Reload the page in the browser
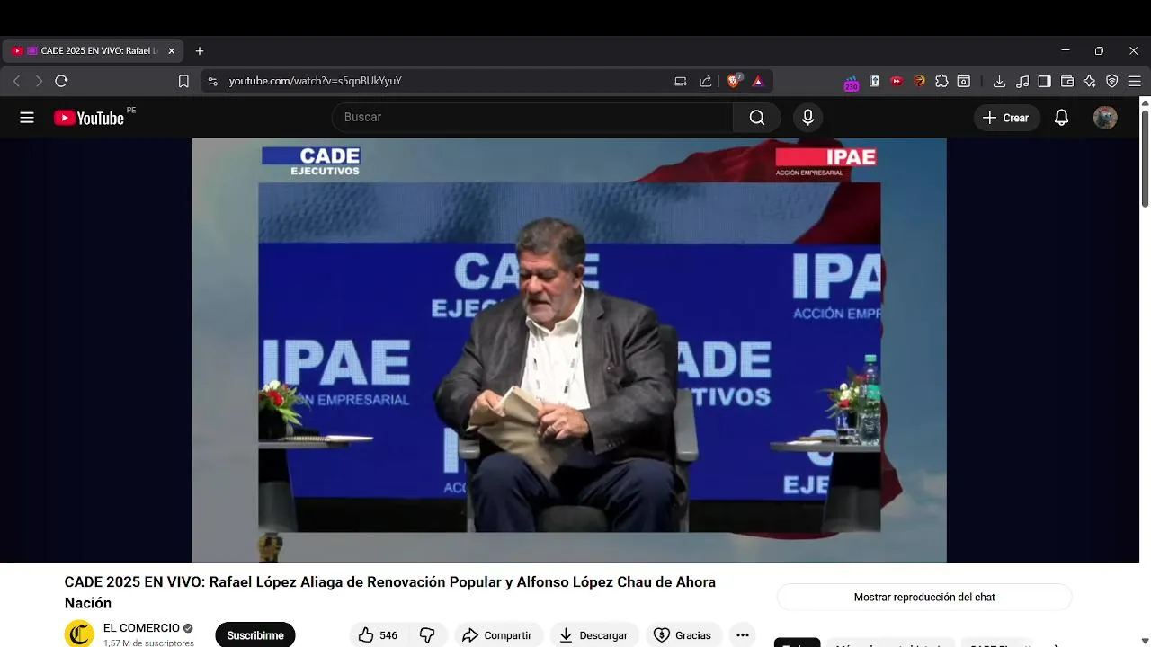Viewport: 1151px width, 647px height. point(61,81)
